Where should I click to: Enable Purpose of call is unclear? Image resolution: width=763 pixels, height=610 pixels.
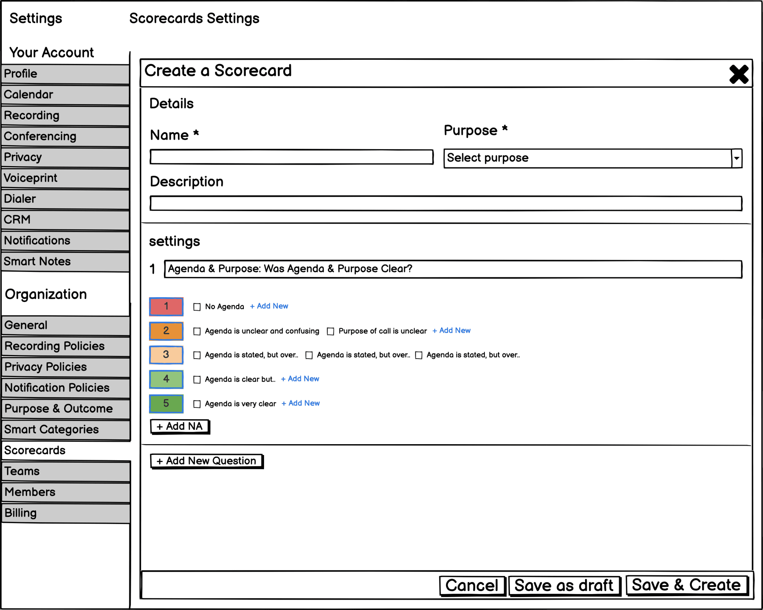[x=330, y=331]
